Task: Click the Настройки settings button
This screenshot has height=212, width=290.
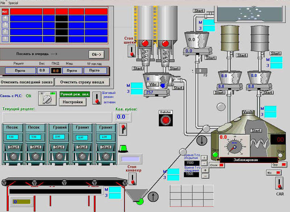Action: click(x=72, y=102)
